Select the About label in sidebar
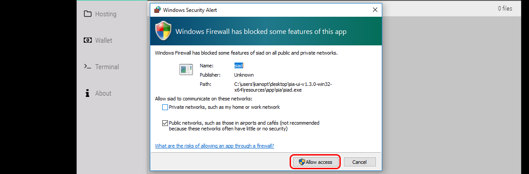 pyautogui.click(x=103, y=93)
